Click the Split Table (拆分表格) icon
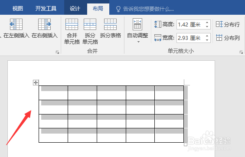 111,24
